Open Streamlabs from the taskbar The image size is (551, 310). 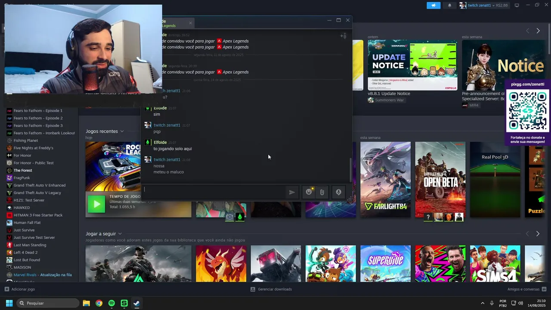pyautogui.click(x=124, y=303)
